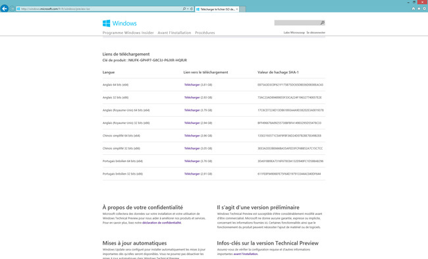
Task: Click the Labo Microsoop account link
Action: coord(294,32)
